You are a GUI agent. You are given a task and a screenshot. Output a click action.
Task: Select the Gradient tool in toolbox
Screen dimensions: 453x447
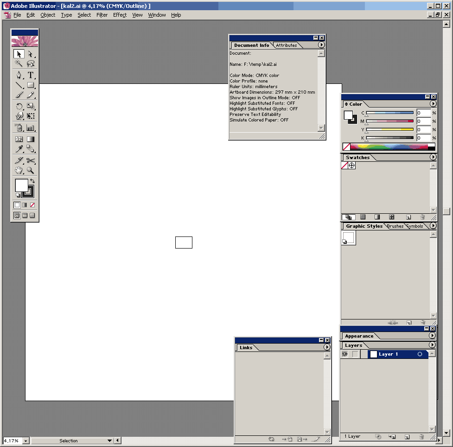click(x=30, y=139)
